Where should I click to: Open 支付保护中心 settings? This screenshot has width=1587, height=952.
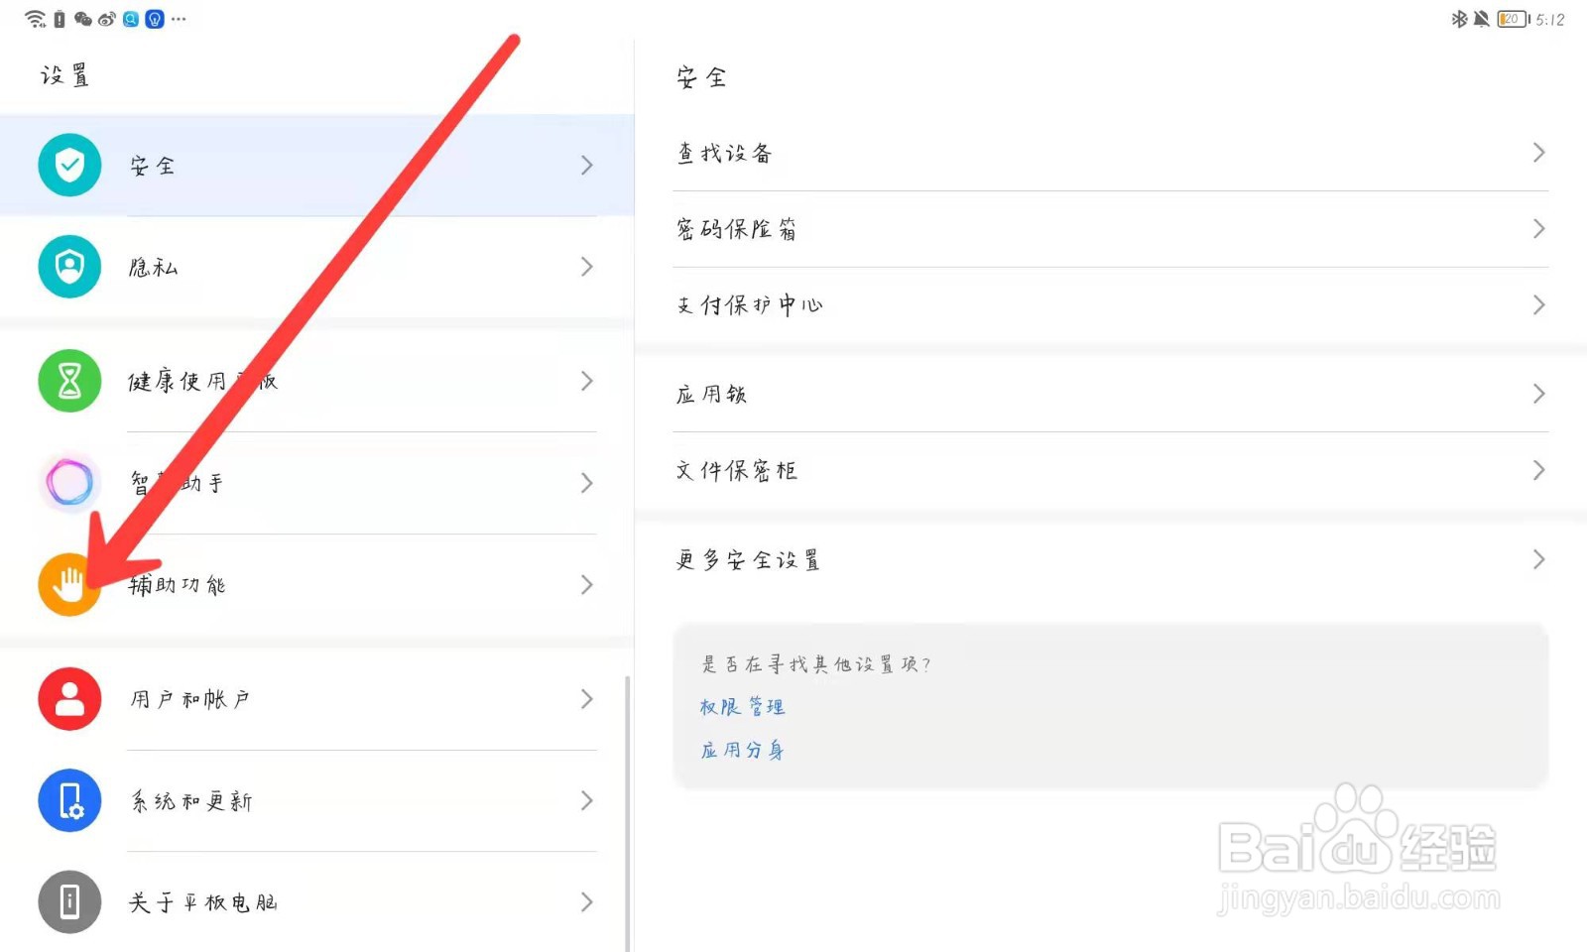(751, 305)
